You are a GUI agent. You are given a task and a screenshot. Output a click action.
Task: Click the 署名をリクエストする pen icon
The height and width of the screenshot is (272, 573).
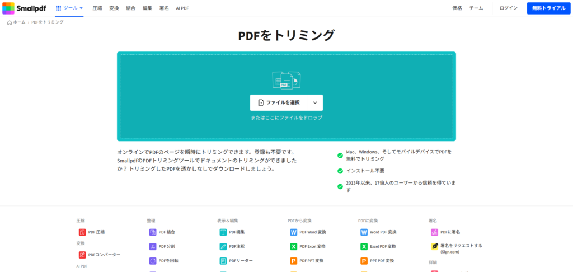pyautogui.click(x=434, y=246)
